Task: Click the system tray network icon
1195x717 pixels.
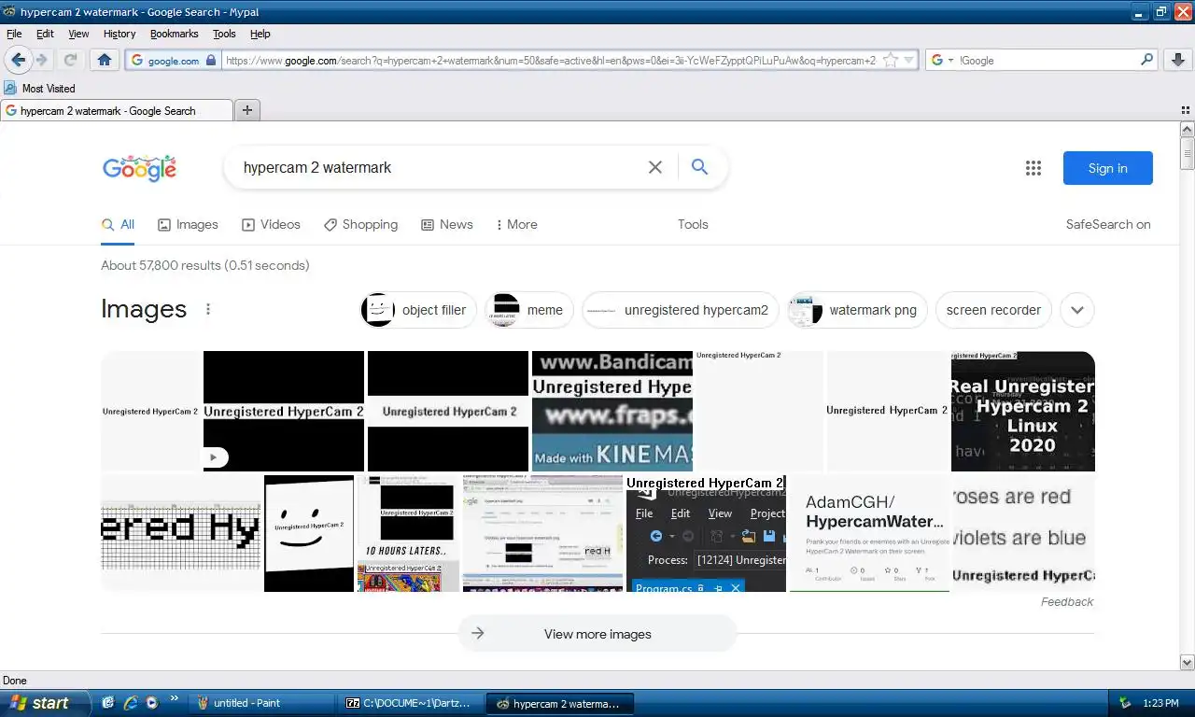Action: click(x=1126, y=703)
